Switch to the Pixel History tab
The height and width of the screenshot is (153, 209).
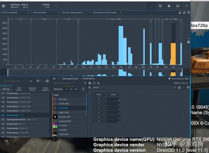pyautogui.click(x=19, y=90)
